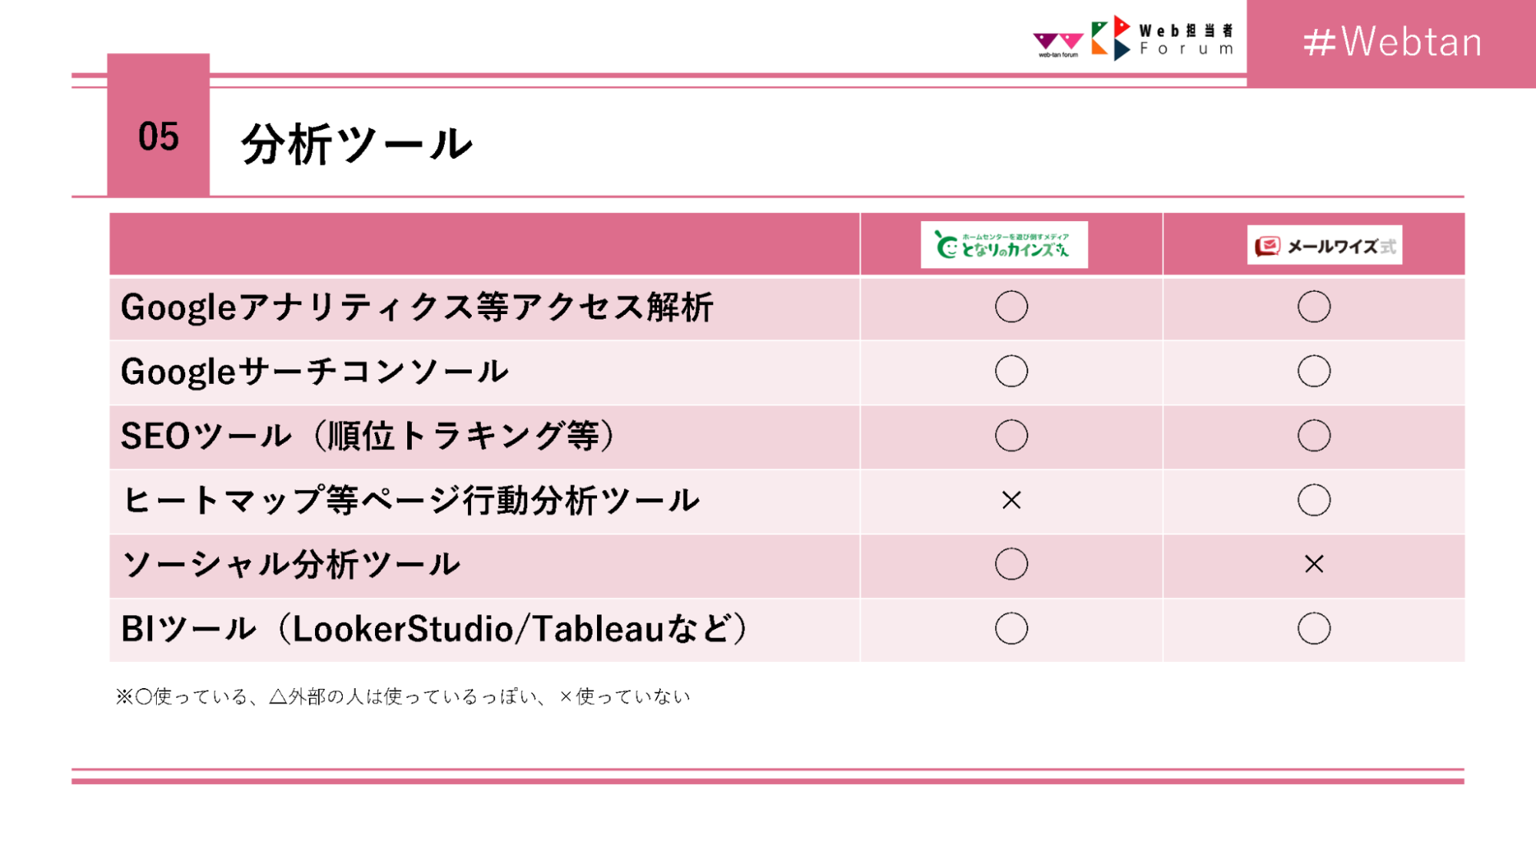The image size is (1536, 857).
Task: Select the SEOツール(順位トラッキング等) row label
Action: point(369,436)
